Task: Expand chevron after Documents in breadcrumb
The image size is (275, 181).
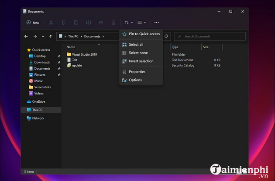Action: (103, 37)
